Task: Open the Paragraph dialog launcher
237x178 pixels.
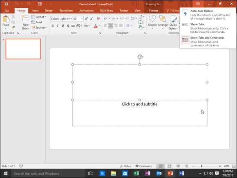Action: tap(145, 33)
